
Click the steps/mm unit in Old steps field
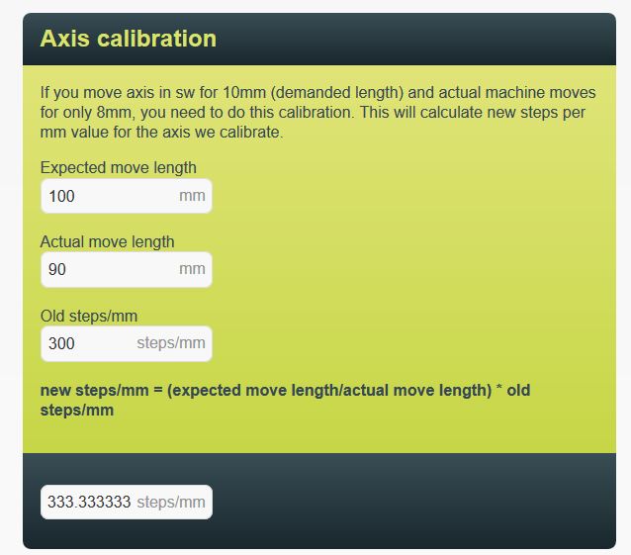[x=171, y=343]
